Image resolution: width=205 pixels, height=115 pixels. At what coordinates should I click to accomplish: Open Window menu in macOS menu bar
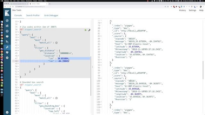(40, 1)
